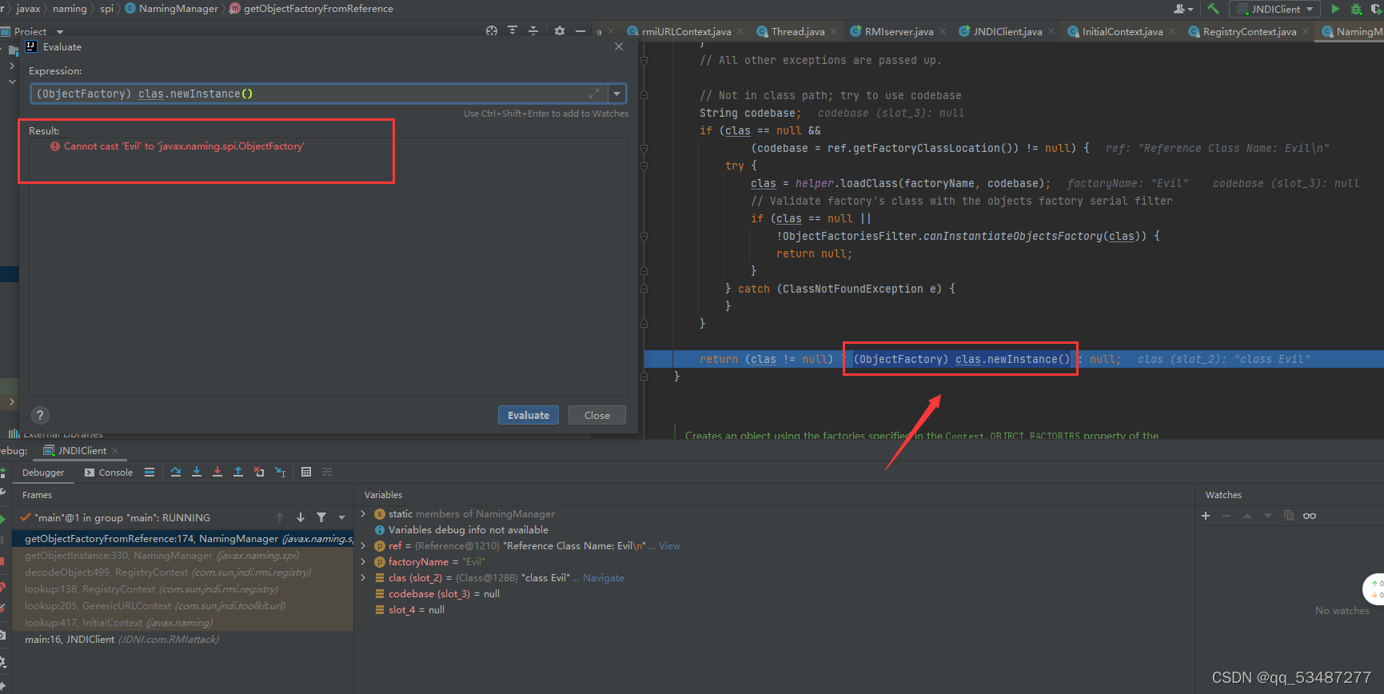The image size is (1384, 694).
Task: Select previous frame with up arrow
Action: [280, 517]
